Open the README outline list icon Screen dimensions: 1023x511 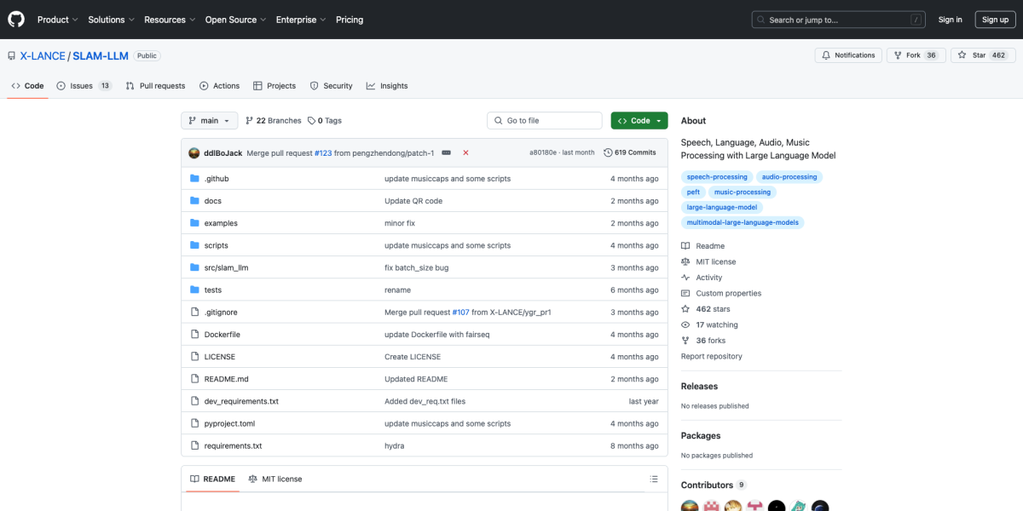[654, 479]
